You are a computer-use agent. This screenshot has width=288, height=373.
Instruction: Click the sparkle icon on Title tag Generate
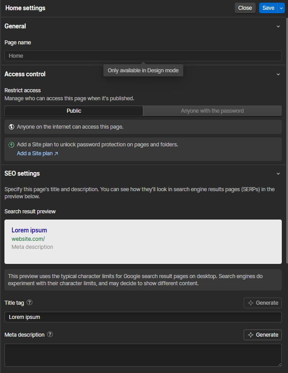pos(251,303)
